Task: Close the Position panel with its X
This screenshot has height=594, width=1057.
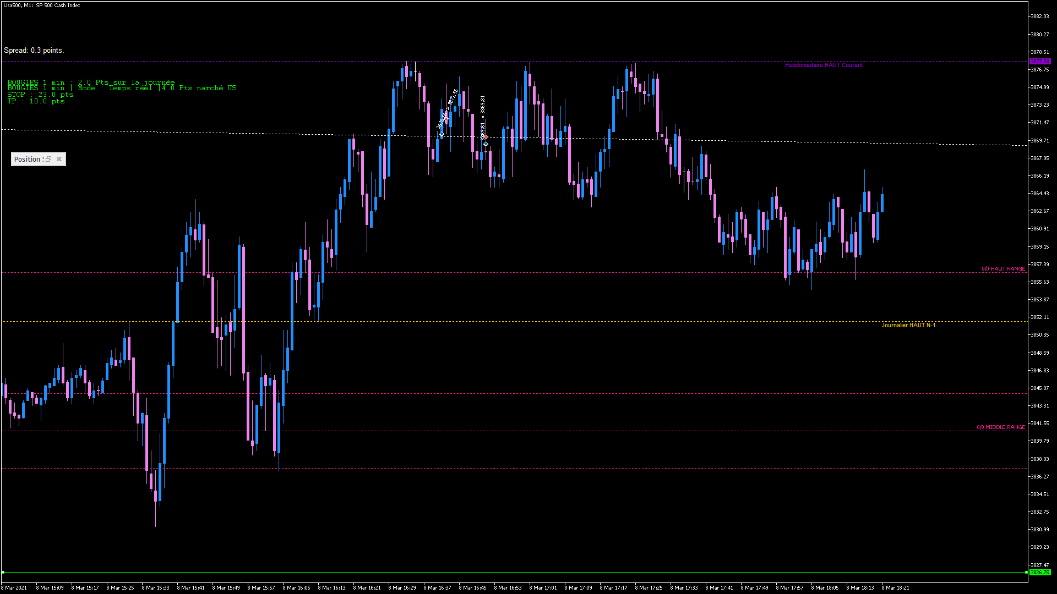Action: point(59,159)
